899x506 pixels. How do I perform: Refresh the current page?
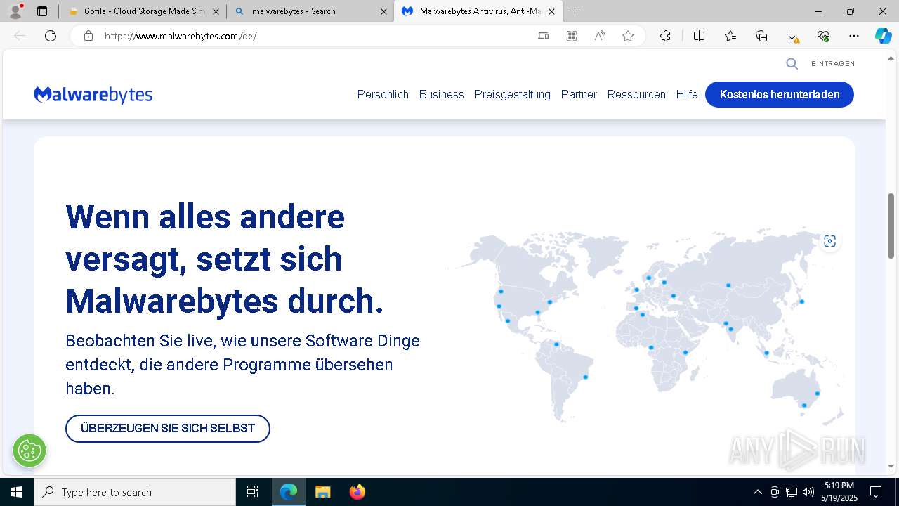51,36
